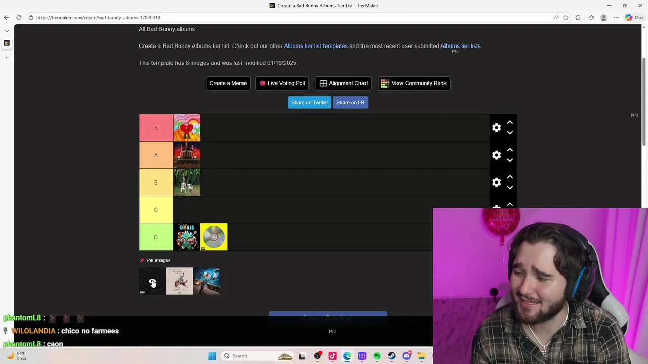Open purple grid app on taskbar
The width and height of the screenshot is (648, 364).
click(362, 356)
